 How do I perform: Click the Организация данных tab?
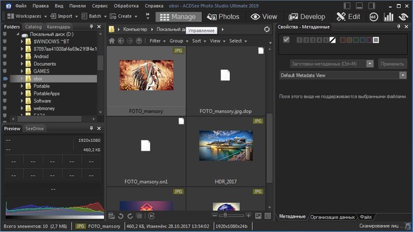tap(332, 217)
